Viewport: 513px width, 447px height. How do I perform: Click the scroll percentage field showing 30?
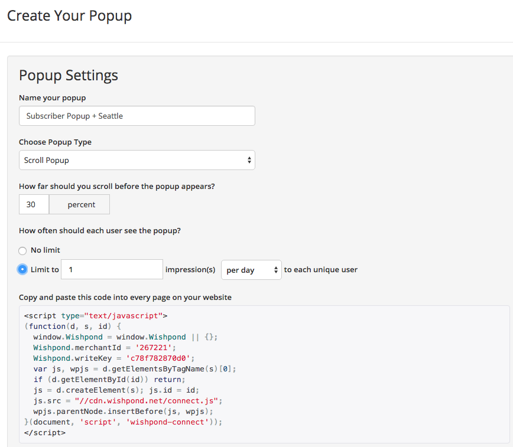pyautogui.click(x=34, y=204)
